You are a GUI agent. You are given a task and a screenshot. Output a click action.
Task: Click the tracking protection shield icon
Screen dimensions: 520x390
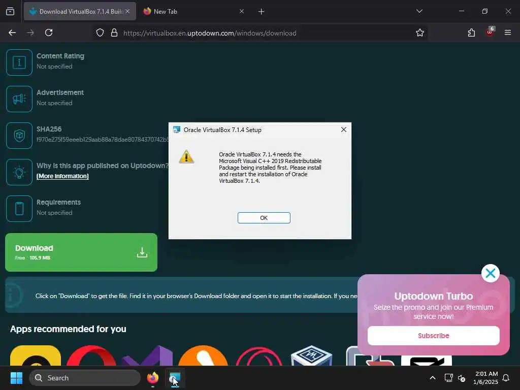pyautogui.click(x=100, y=33)
